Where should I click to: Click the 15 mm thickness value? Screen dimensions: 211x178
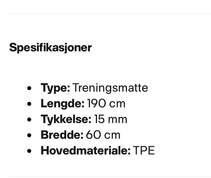111,119
